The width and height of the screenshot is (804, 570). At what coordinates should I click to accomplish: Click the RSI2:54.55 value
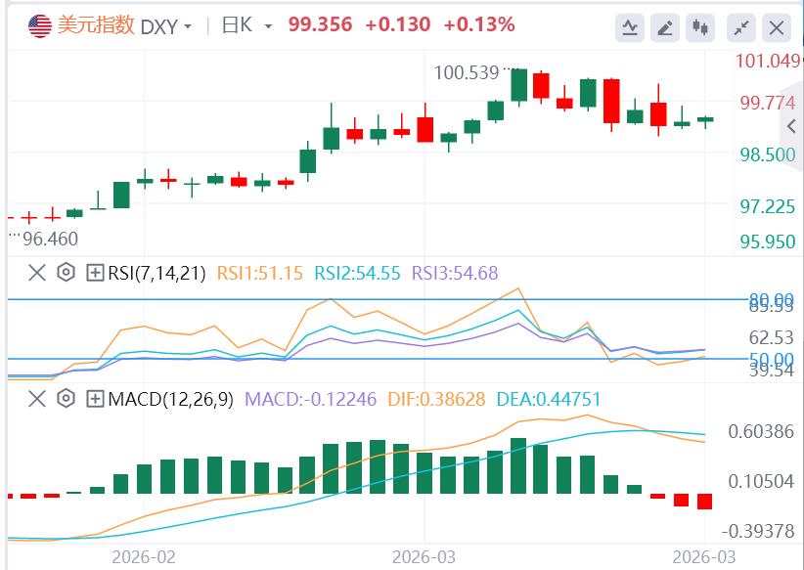[357, 273]
